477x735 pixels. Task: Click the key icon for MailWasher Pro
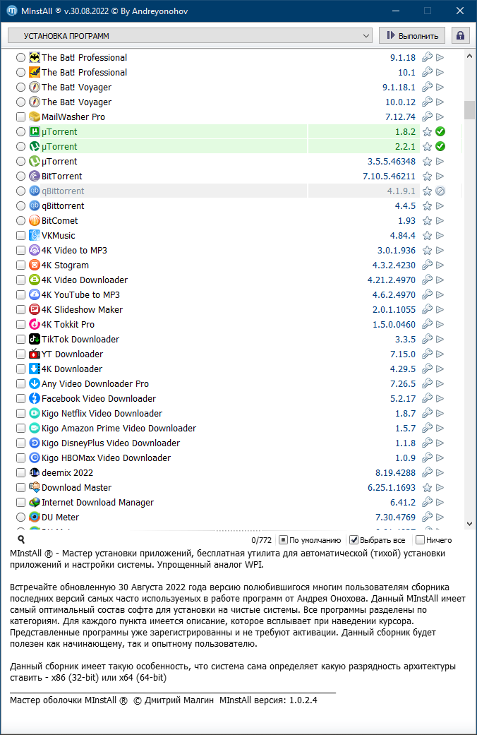tap(427, 117)
